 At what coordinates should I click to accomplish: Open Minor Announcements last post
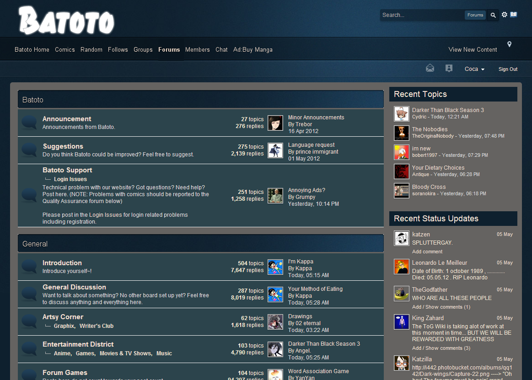[x=316, y=118]
